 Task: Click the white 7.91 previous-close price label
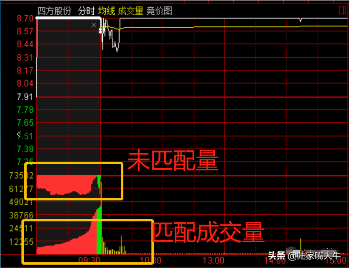click(25, 97)
